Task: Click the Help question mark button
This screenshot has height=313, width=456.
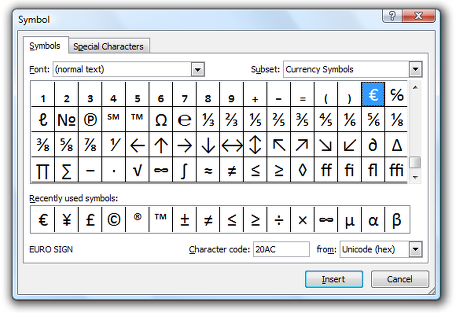Action: 392,16
